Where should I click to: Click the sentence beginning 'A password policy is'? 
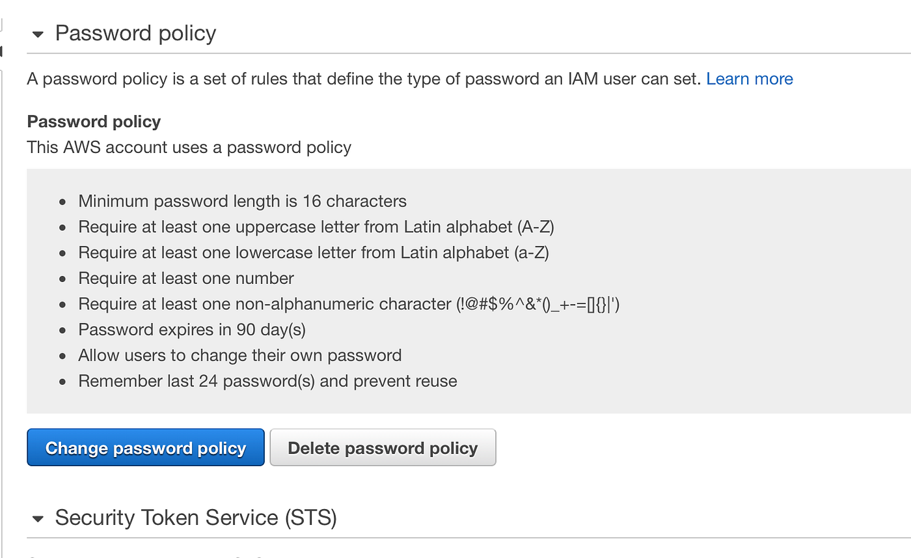click(364, 79)
